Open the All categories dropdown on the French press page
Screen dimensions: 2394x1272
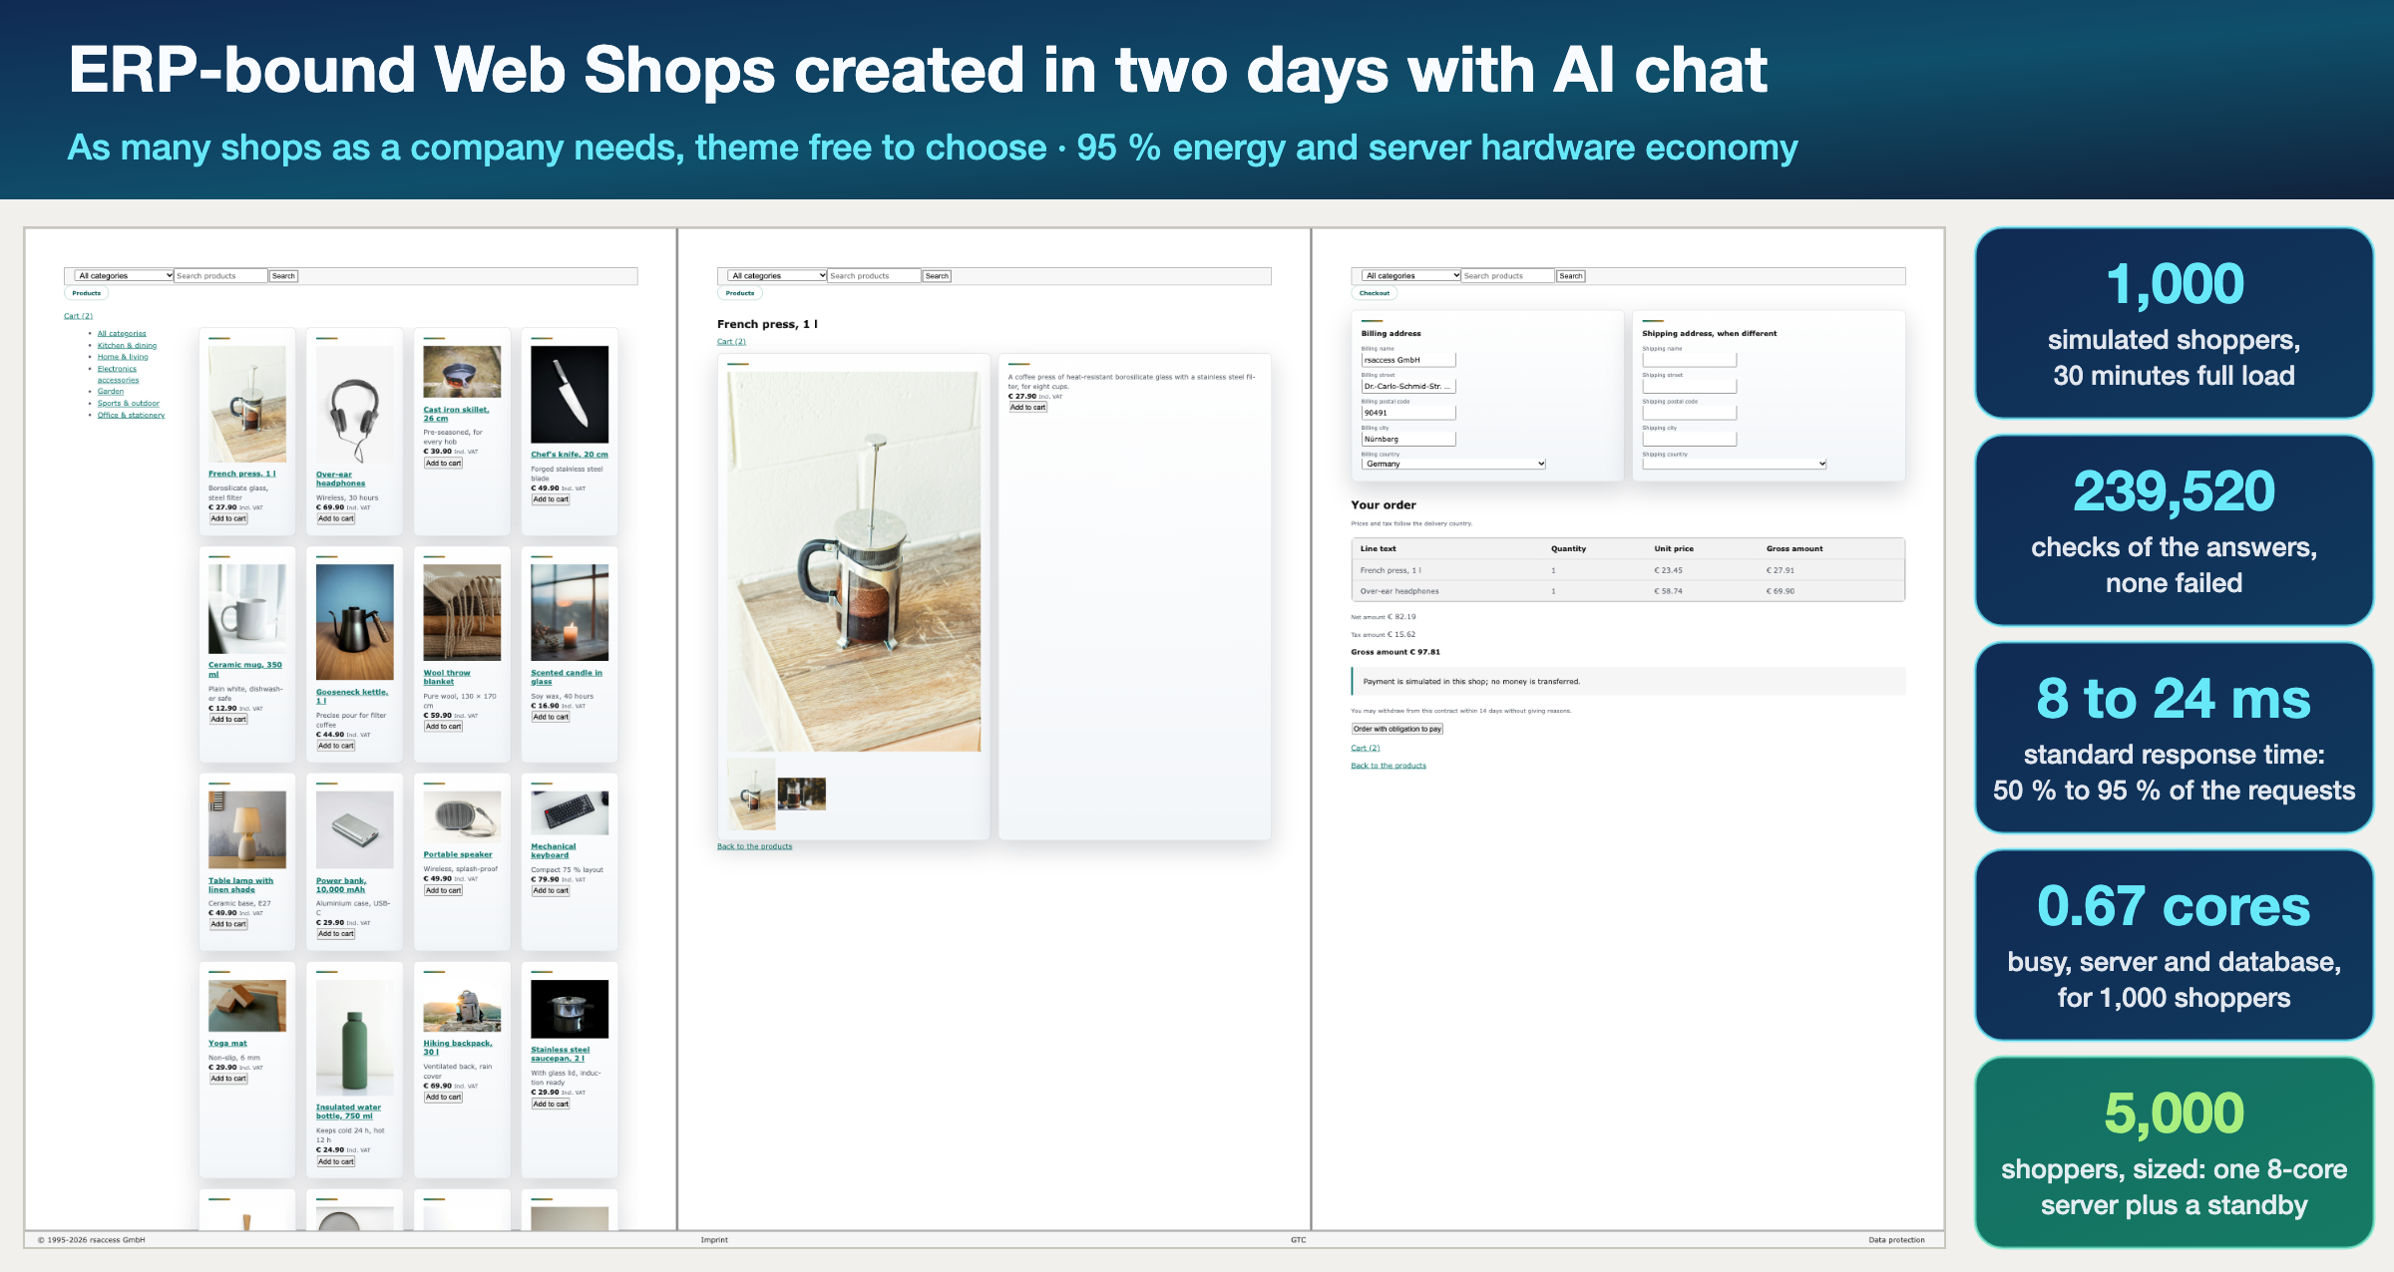[777, 276]
